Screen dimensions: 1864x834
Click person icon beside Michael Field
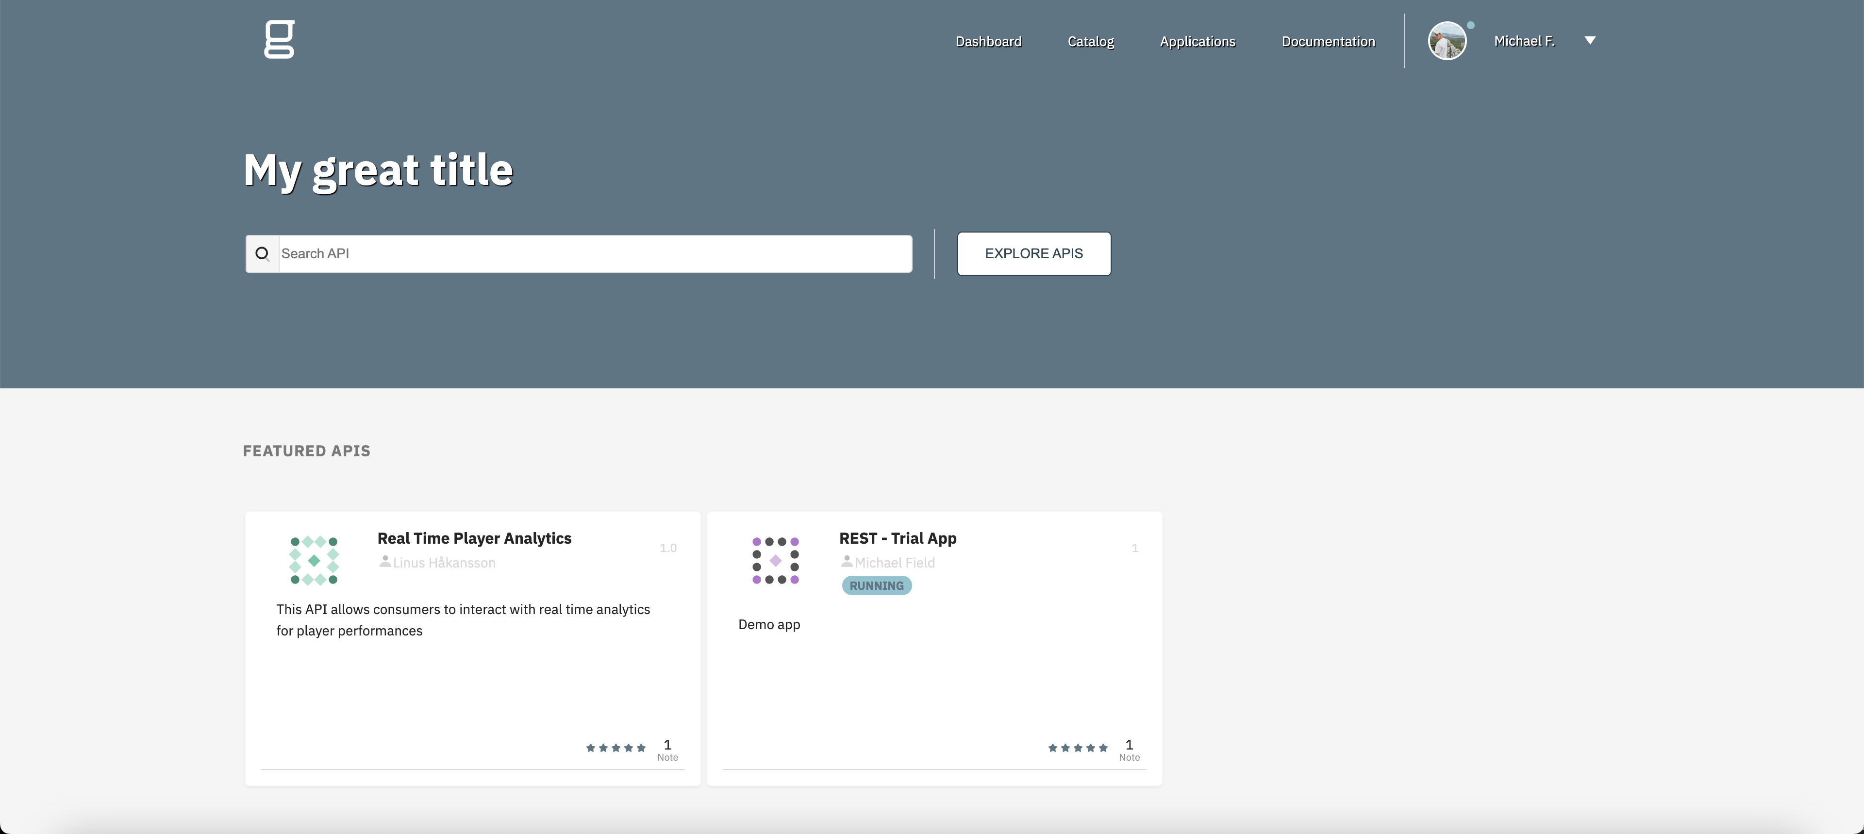tap(847, 561)
